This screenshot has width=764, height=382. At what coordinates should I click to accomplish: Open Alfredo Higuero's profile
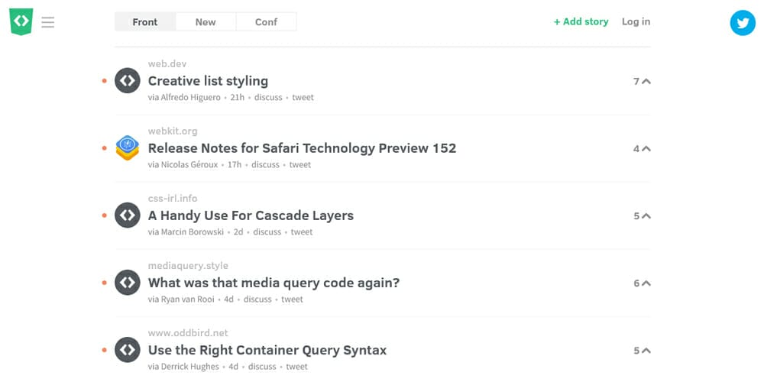tap(190, 98)
